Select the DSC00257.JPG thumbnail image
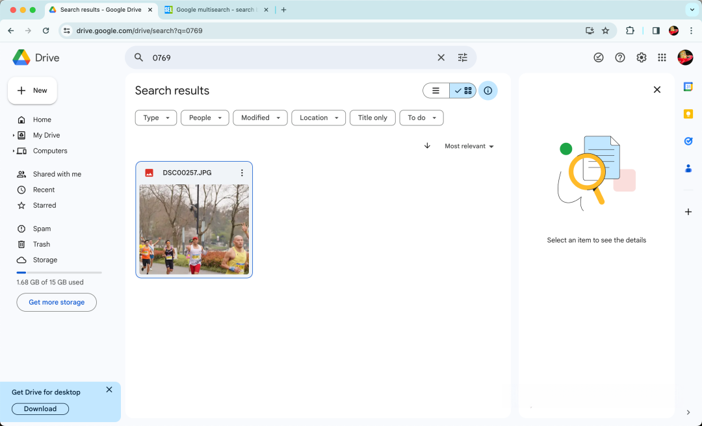 tap(194, 229)
